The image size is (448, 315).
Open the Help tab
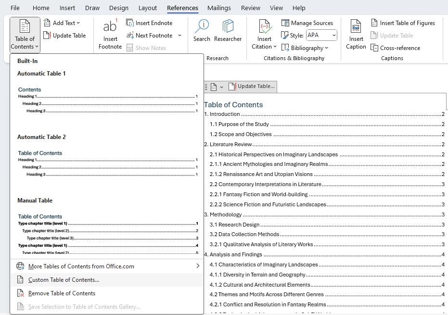pyautogui.click(x=299, y=8)
